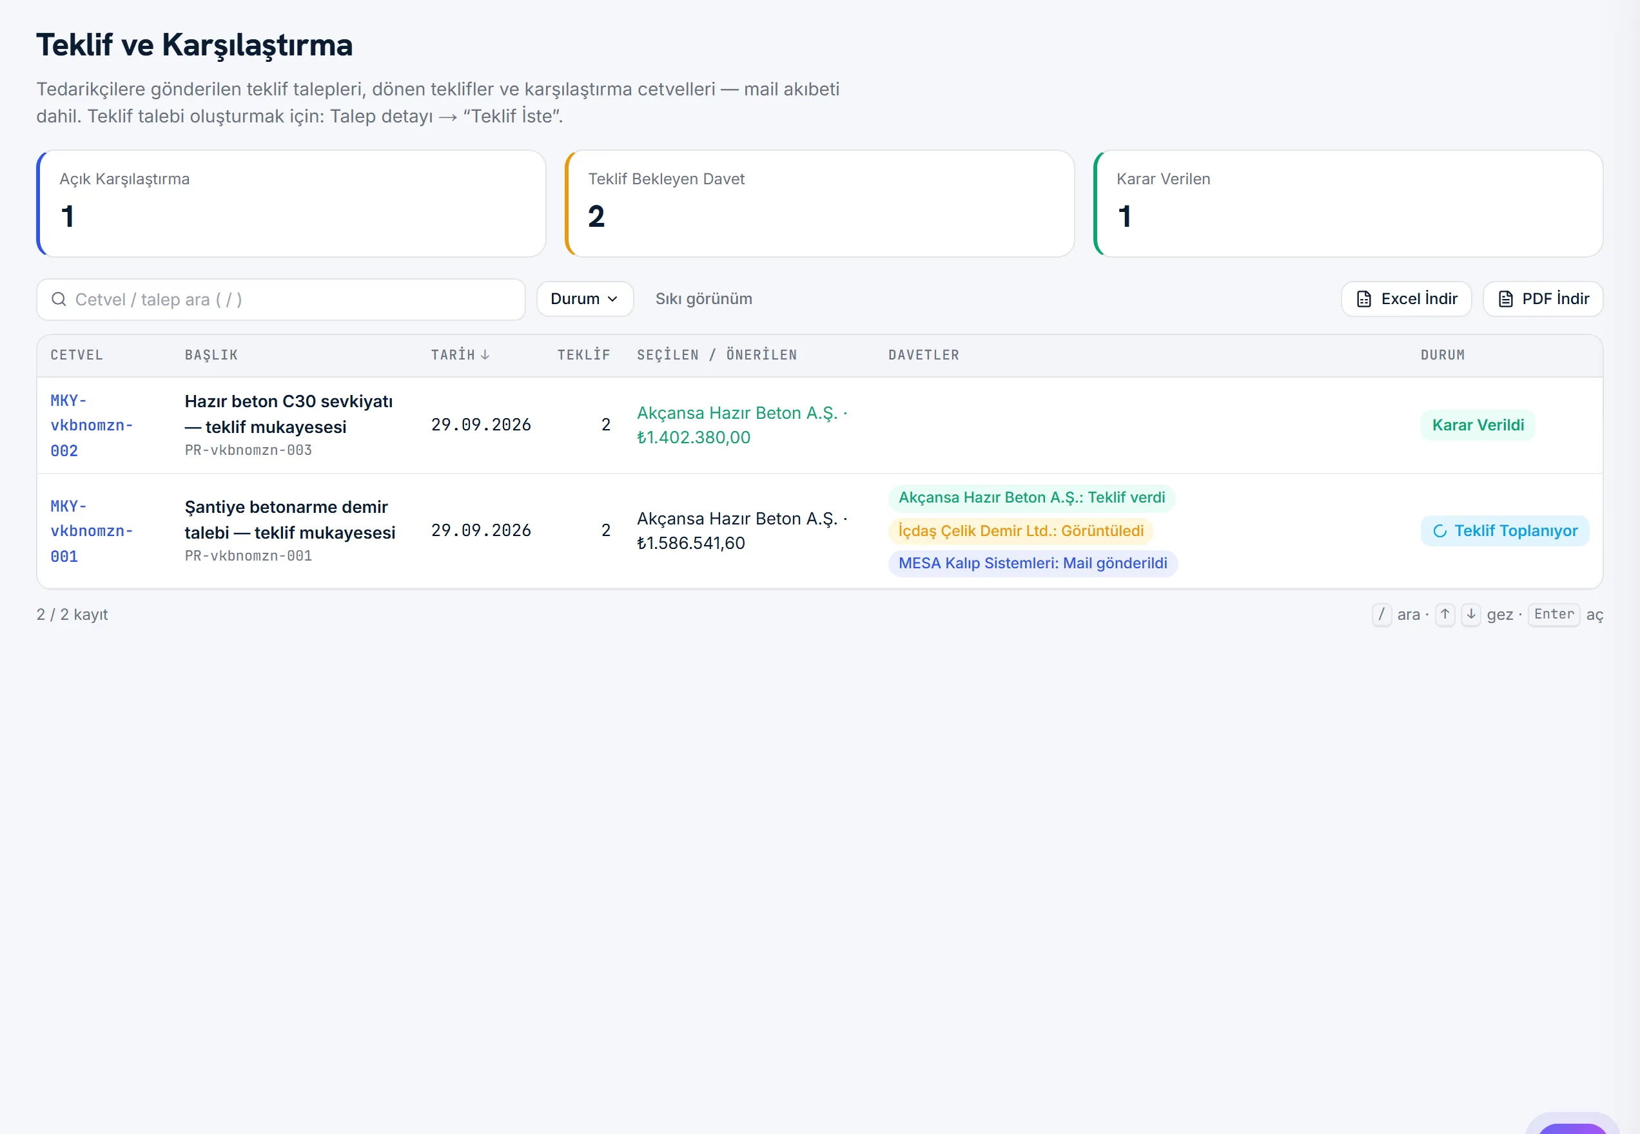Image resolution: width=1640 pixels, height=1134 pixels.
Task: Select Hazır beton C30 sevkiyatı title
Action: point(289,414)
